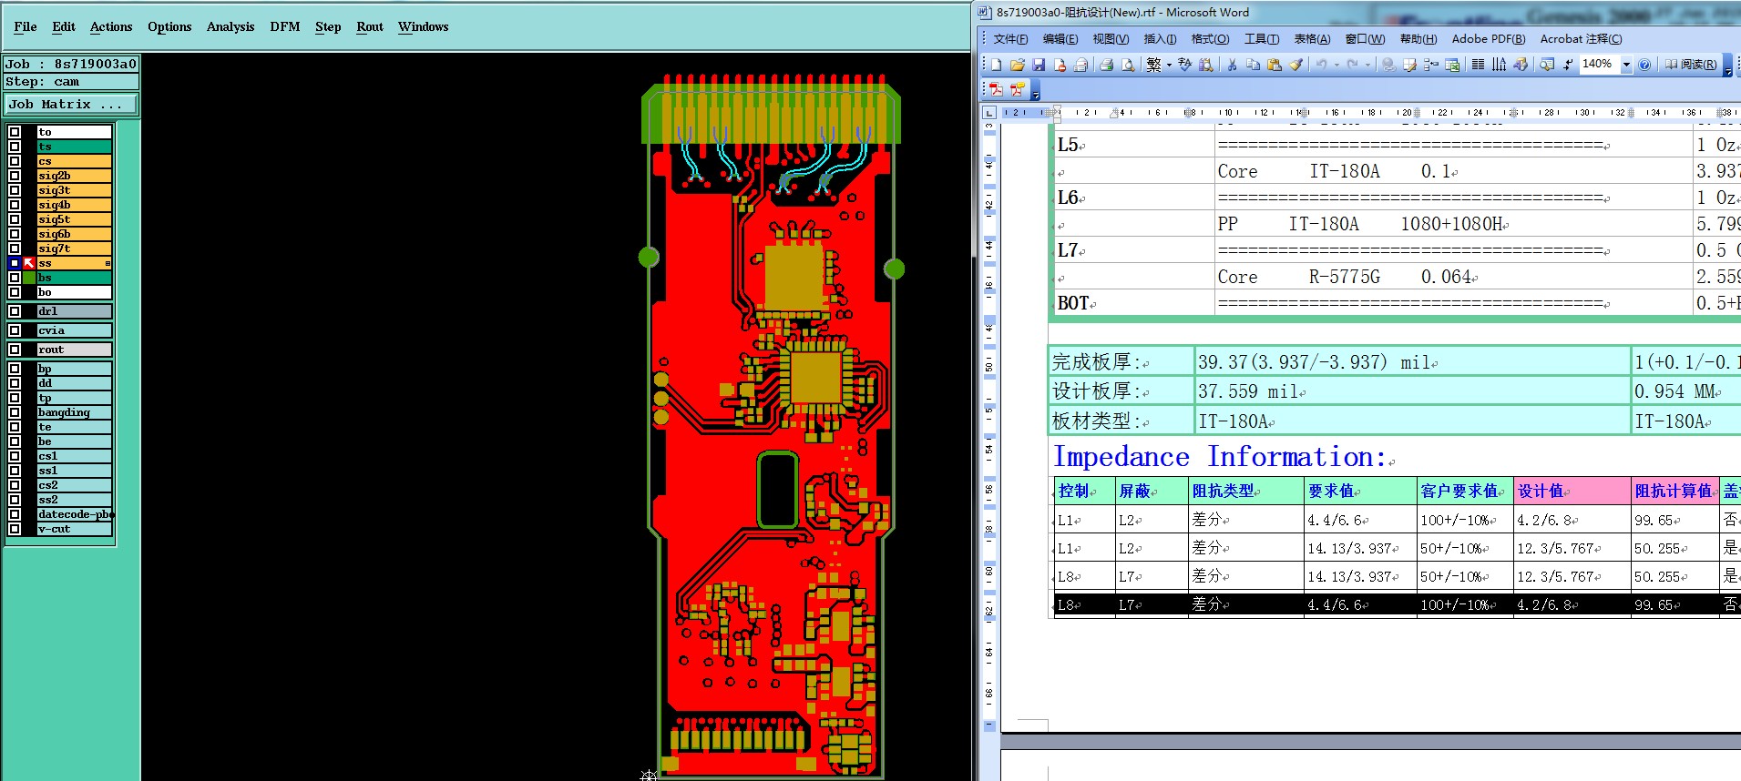Click Convert to PDF and email icon
This screenshot has height=781, width=1741.
(1017, 89)
